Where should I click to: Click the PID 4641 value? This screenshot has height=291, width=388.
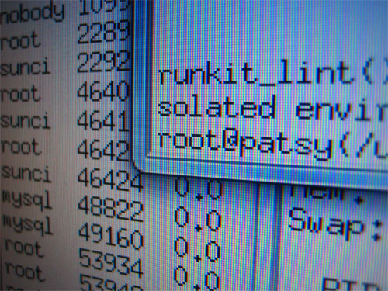click(103, 121)
